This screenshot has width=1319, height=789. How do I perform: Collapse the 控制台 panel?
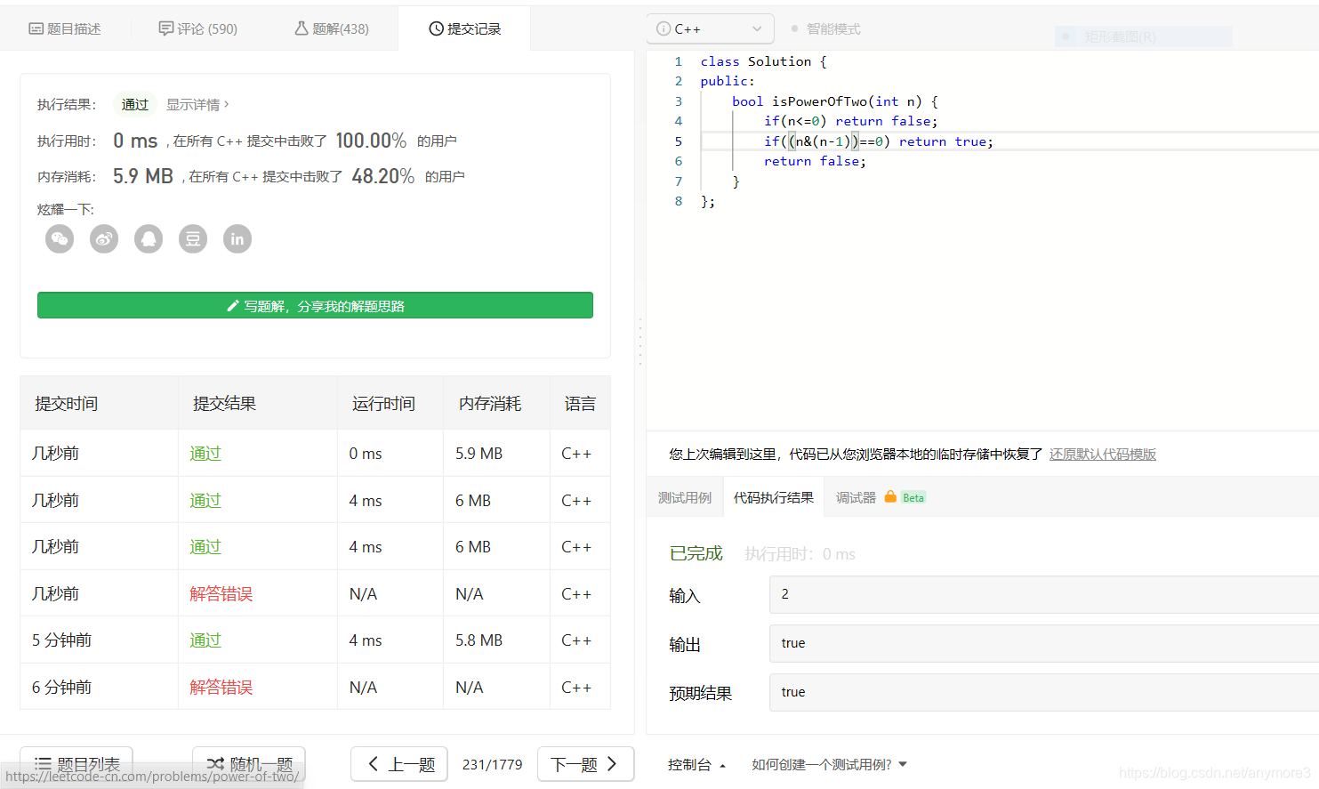pyautogui.click(x=697, y=763)
